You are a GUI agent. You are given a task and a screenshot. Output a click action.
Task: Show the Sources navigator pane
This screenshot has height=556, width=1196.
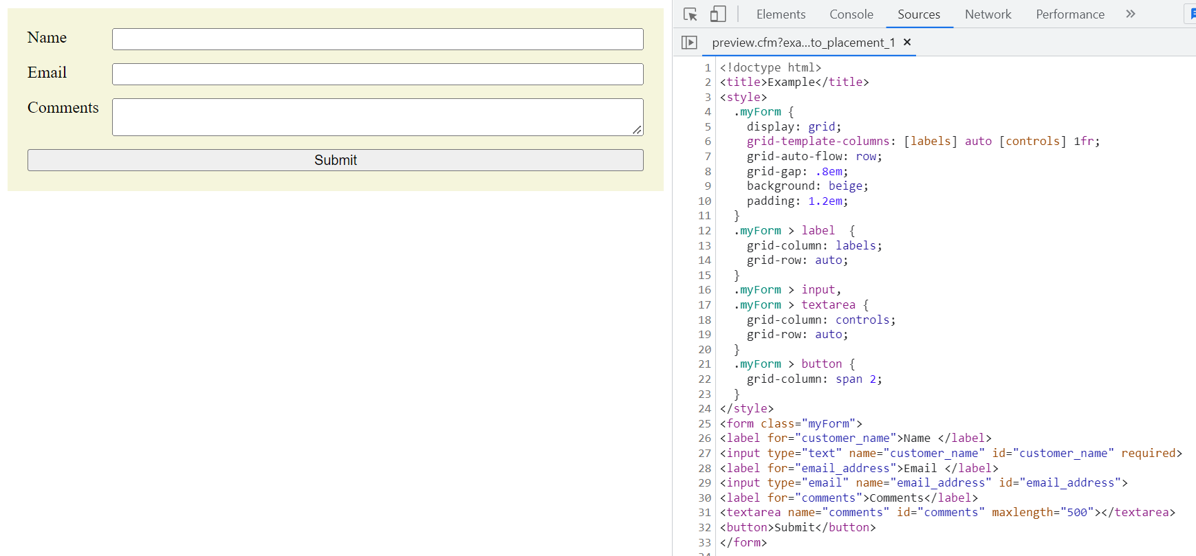pyautogui.click(x=689, y=43)
